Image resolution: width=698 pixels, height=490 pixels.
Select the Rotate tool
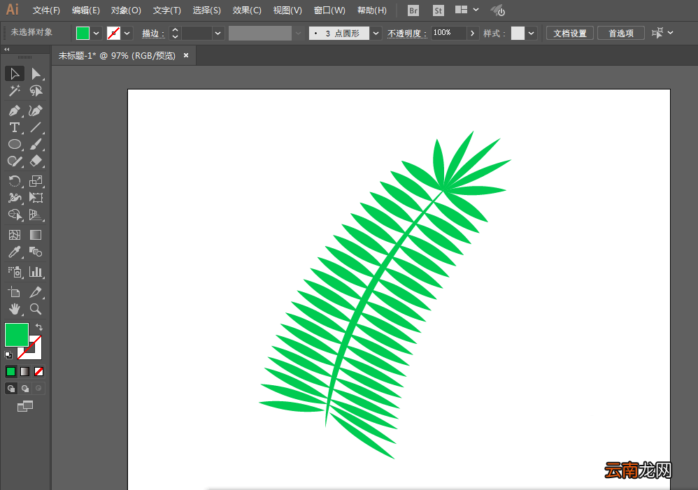pyautogui.click(x=15, y=180)
